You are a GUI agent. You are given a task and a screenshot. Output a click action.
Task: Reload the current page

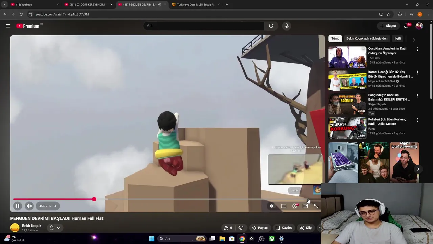click(x=21, y=14)
